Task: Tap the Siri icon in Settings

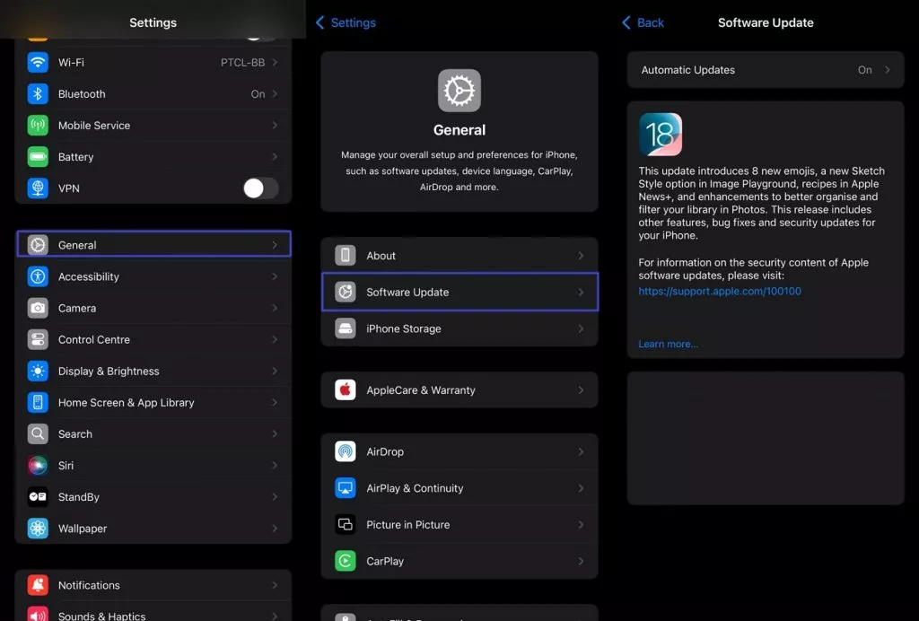Action: 37,465
